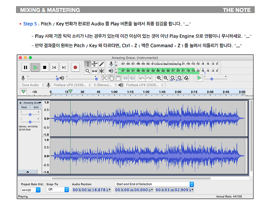
Task: Open the Project Rate 44100 dropdown
Action: (31, 190)
